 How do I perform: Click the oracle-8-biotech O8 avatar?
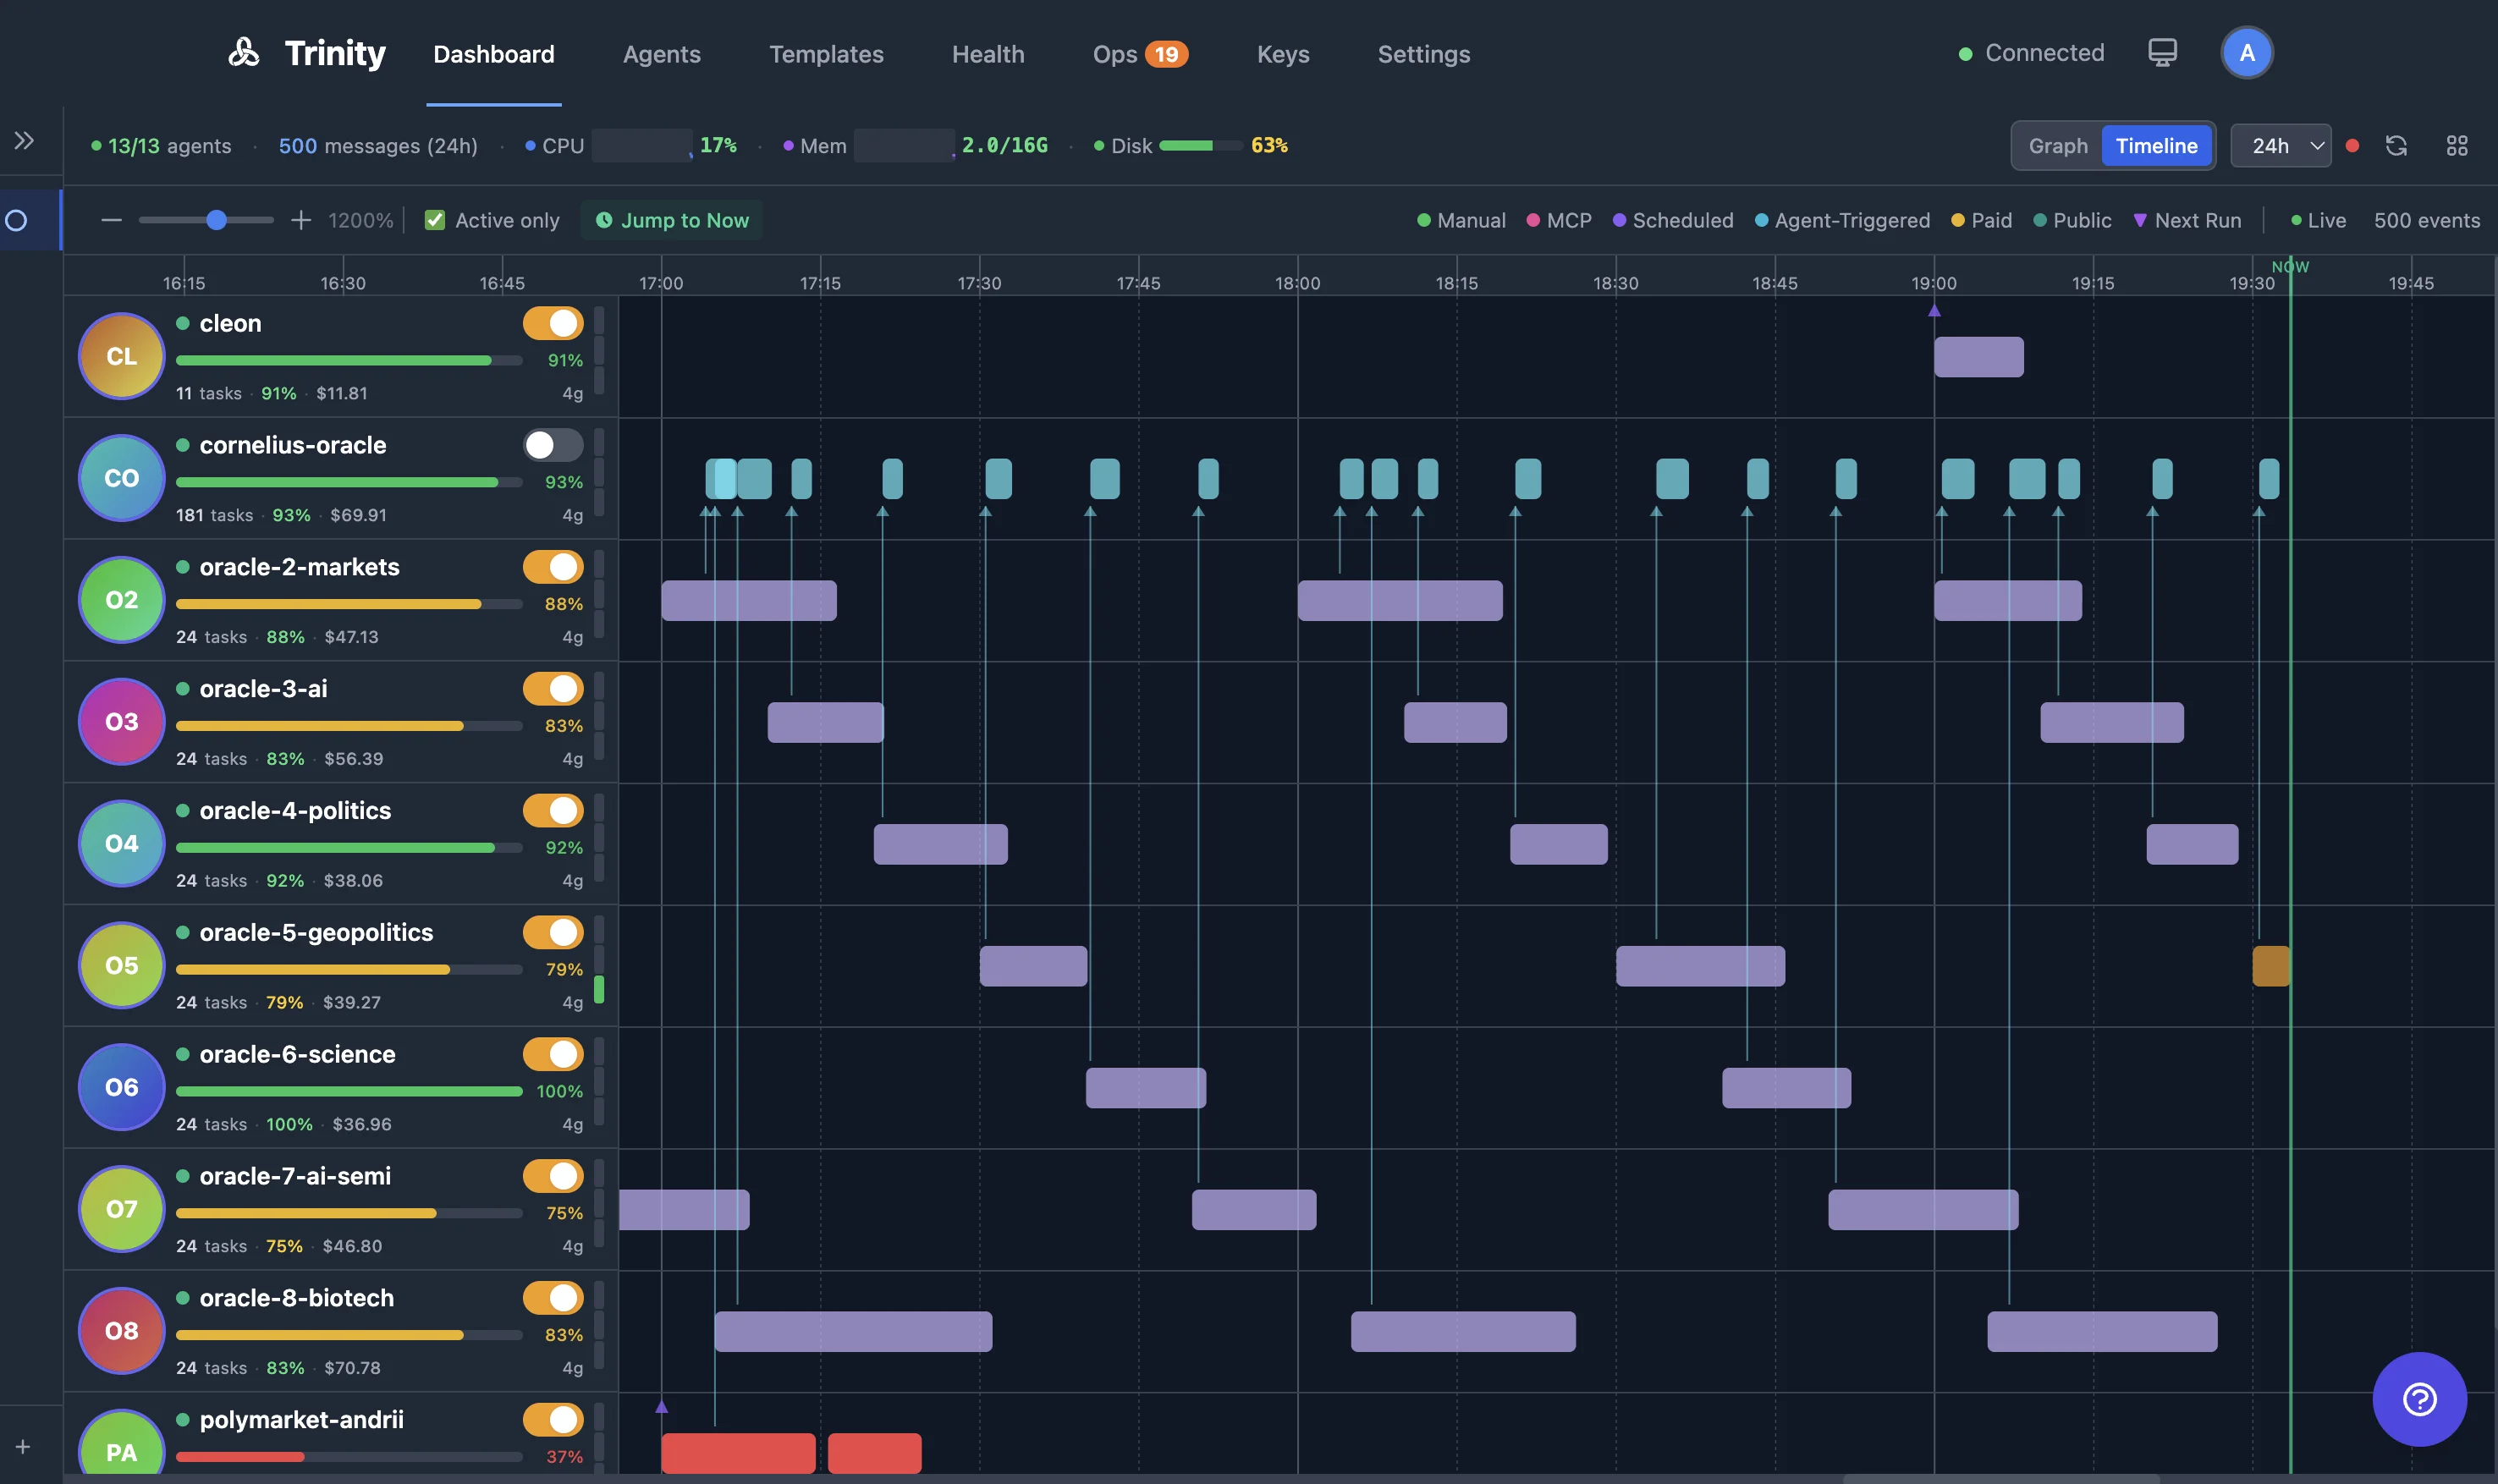click(121, 1331)
